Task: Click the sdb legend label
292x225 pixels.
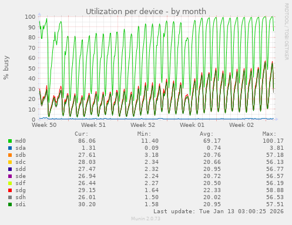Action: [x=21, y=155]
